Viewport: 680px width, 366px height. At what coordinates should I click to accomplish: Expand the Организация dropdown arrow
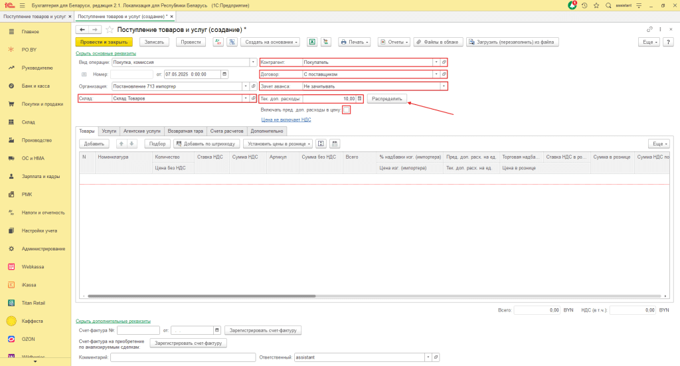tap(246, 86)
